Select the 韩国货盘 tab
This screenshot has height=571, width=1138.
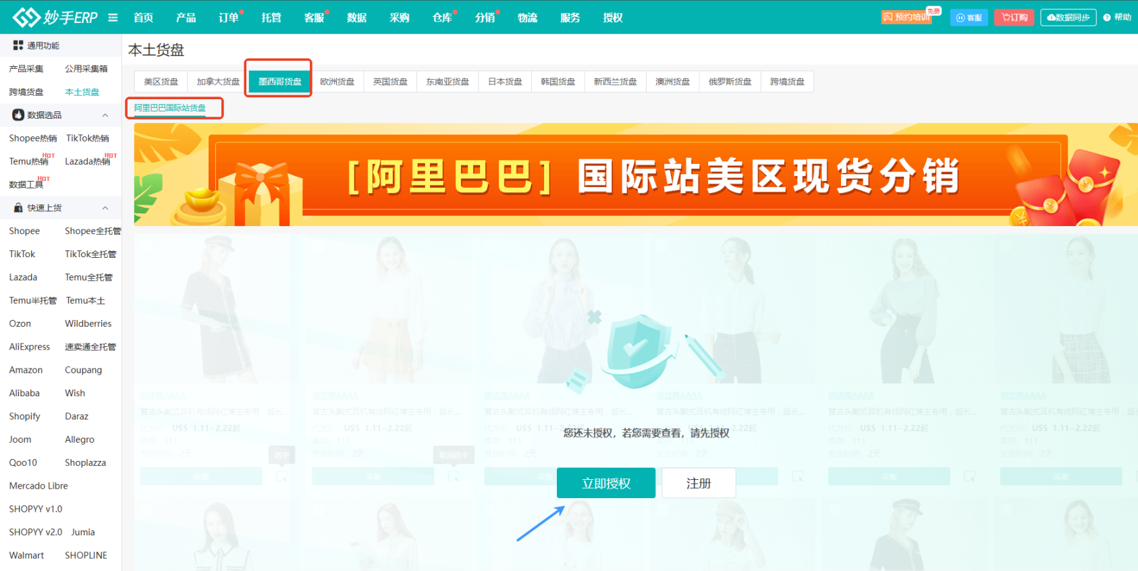coord(558,82)
